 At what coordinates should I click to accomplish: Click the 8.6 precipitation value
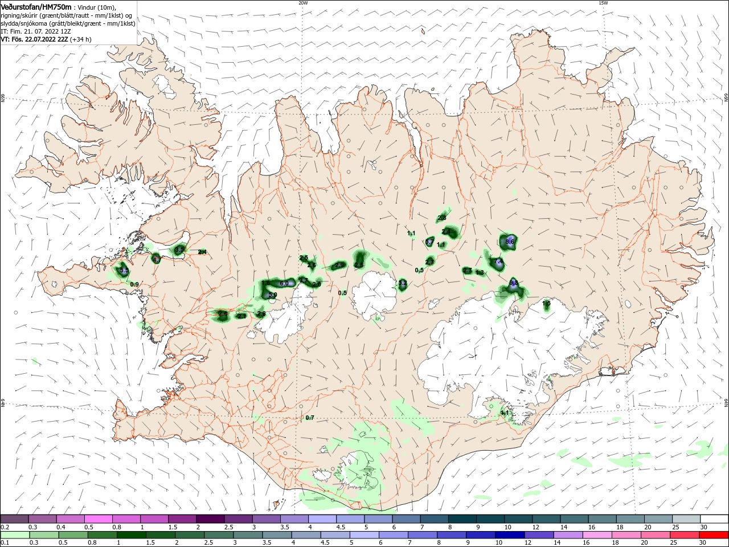[x=510, y=242]
